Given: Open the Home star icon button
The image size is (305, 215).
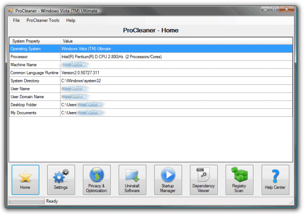Looking at the screenshot, I should click(25, 180).
